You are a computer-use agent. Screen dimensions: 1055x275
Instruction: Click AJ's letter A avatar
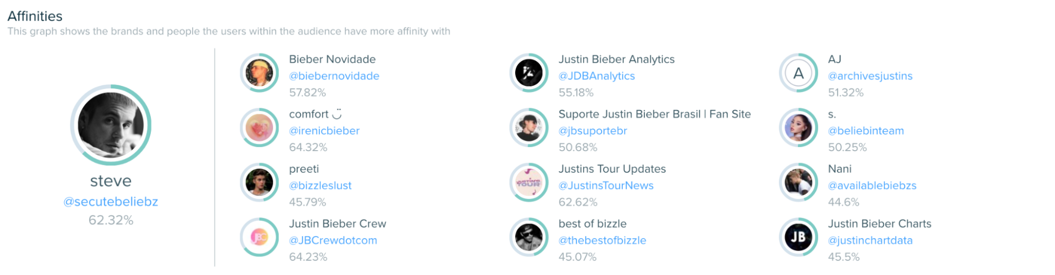[799, 73]
